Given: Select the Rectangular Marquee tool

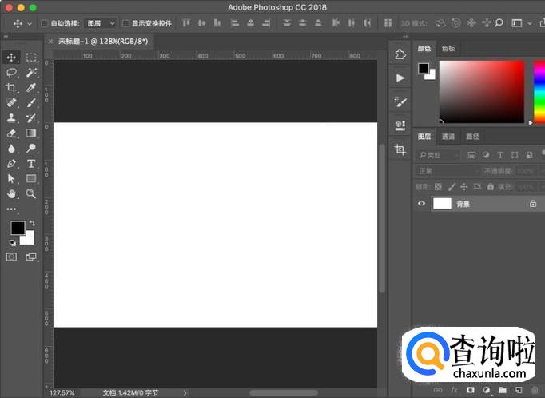Looking at the screenshot, I should [31, 58].
